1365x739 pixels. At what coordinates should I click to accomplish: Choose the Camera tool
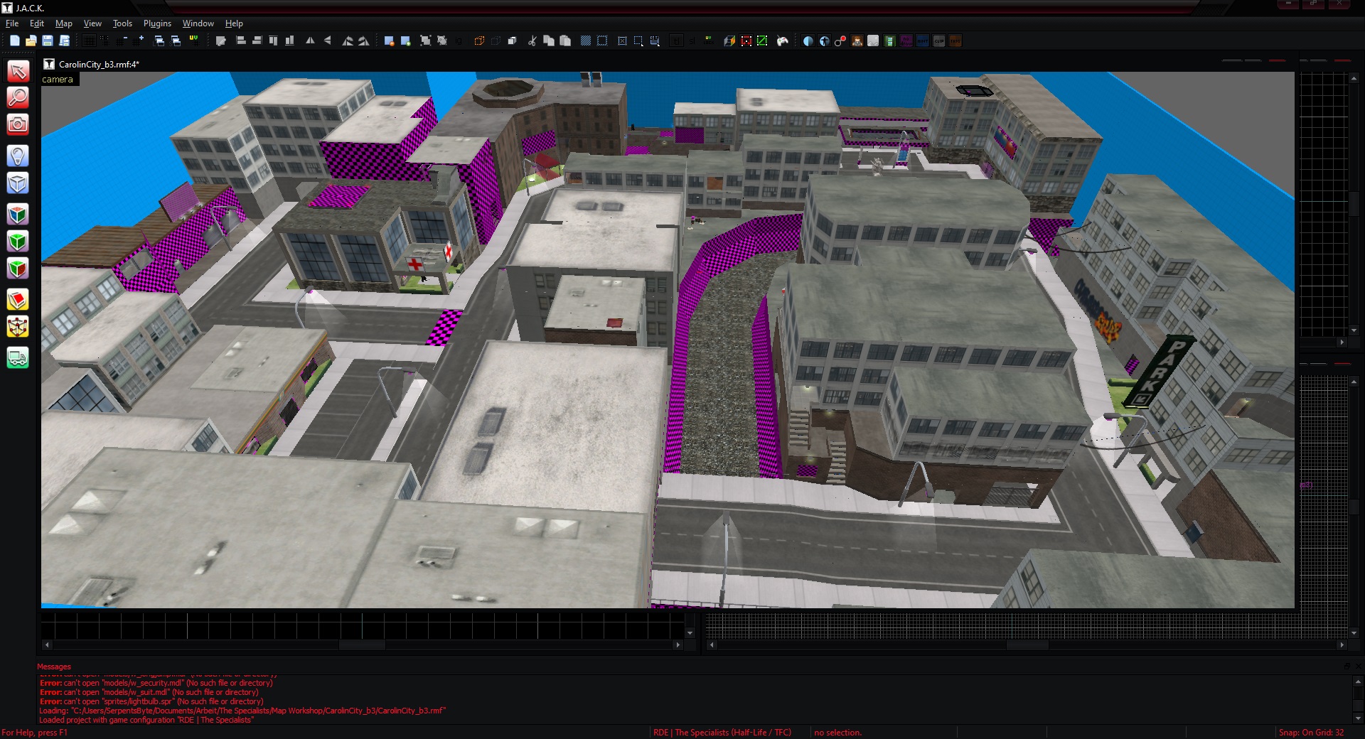[18, 125]
